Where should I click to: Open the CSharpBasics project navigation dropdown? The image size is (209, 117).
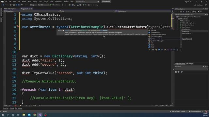(x=31, y=11)
